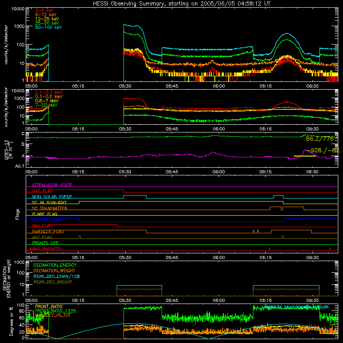Screen dimensions: 343x343
Task: Choose the orange MAX_DET_VS_TOT legend label
Action: click(x=53, y=315)
